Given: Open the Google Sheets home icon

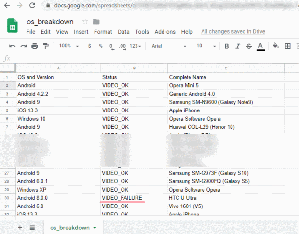Looking at the screenshot, I should click(13, 26).
